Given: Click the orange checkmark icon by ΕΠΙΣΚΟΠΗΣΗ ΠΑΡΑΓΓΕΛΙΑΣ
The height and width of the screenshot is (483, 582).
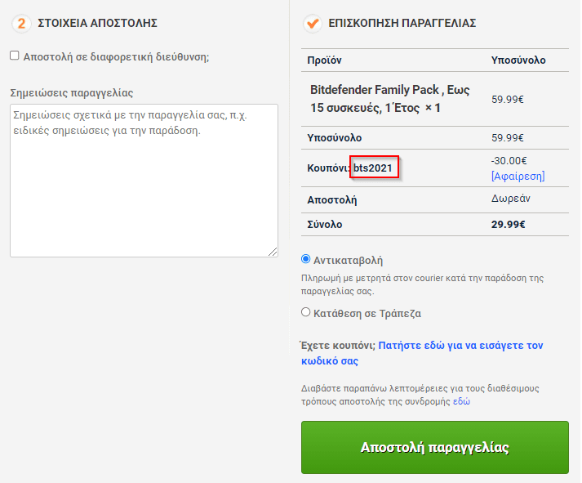Looking at the screenshot, I should tap(312, 24).
